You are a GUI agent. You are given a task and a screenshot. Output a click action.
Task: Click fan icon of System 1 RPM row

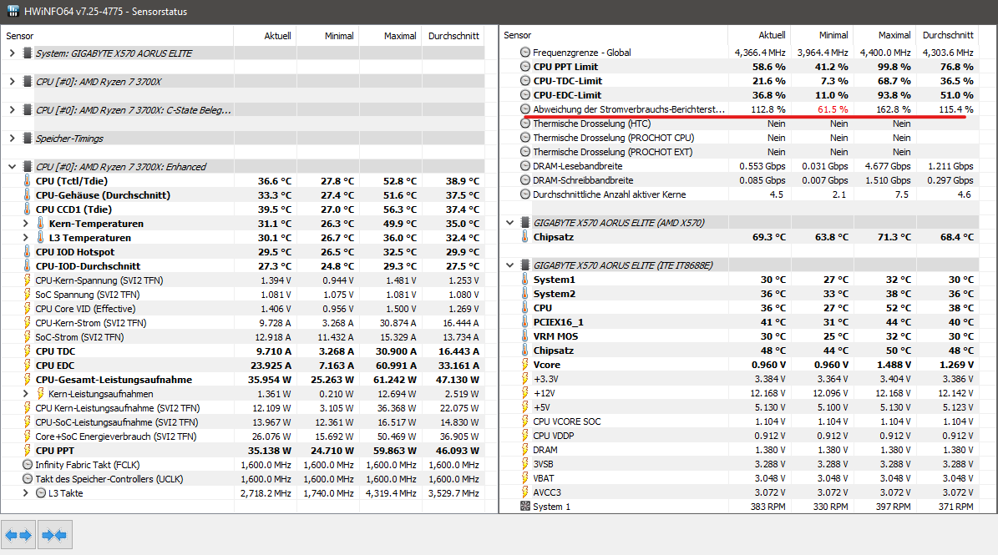[525, 506]
